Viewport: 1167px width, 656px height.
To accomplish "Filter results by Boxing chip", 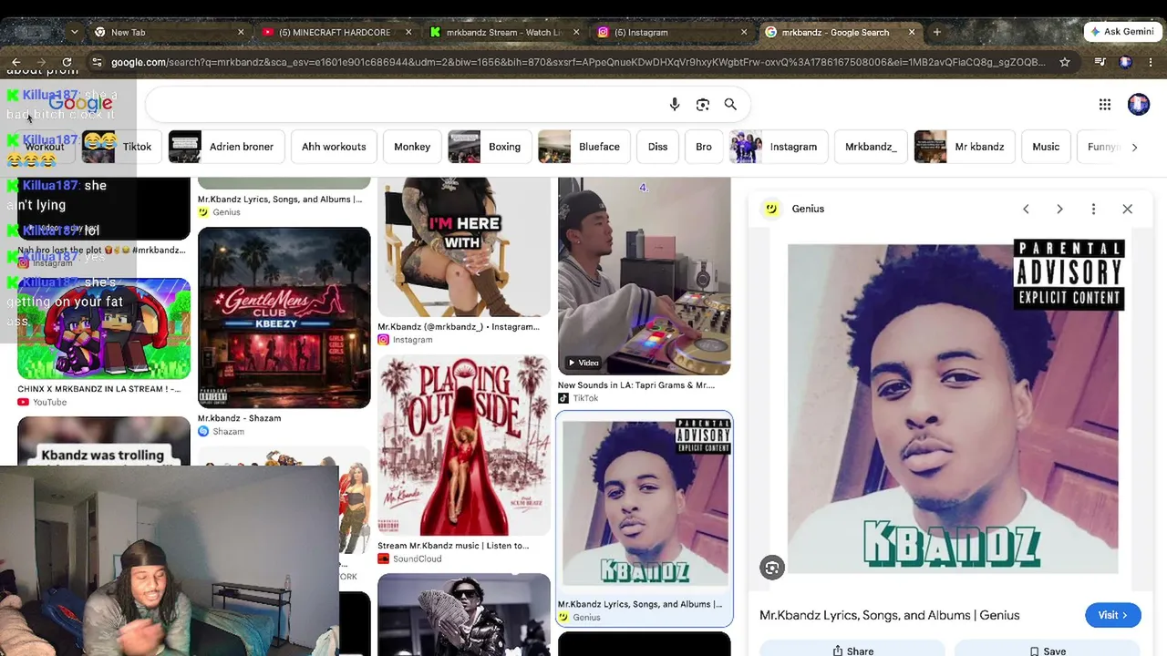I will coord(489,147).
